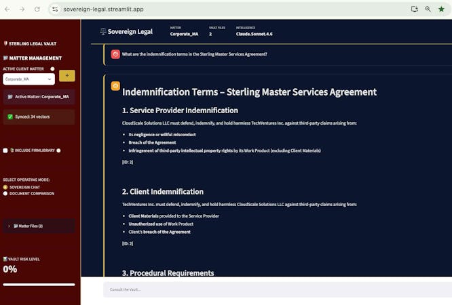Click the [ID: 2] citation under Client Indemnification
Screen dimensions: 452x305
[x=128, y=243]
